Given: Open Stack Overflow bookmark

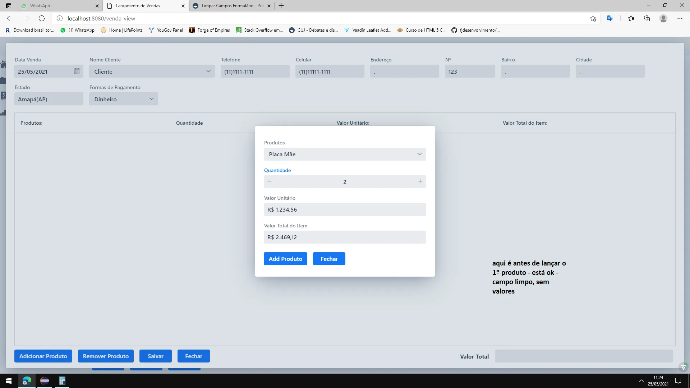Looking at the screenshot, I should (x=259, y=30).
